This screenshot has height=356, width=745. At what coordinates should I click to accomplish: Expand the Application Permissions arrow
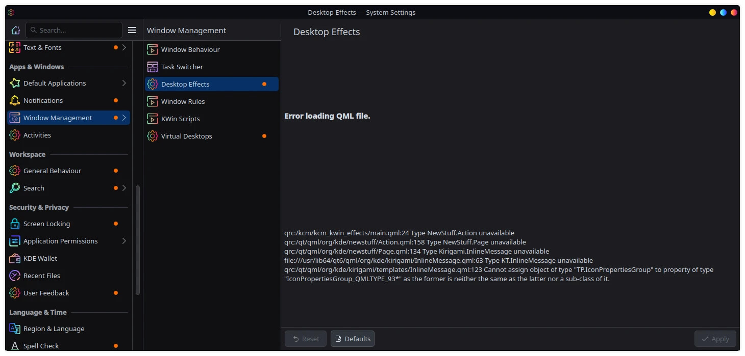[x=124, y=241]
